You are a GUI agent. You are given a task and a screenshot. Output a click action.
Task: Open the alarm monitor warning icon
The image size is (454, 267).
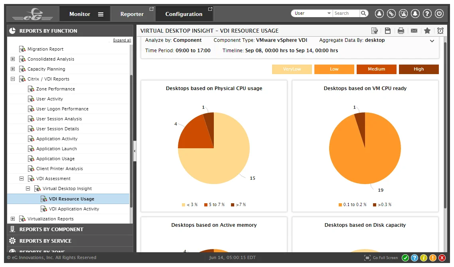pos(403,13)
